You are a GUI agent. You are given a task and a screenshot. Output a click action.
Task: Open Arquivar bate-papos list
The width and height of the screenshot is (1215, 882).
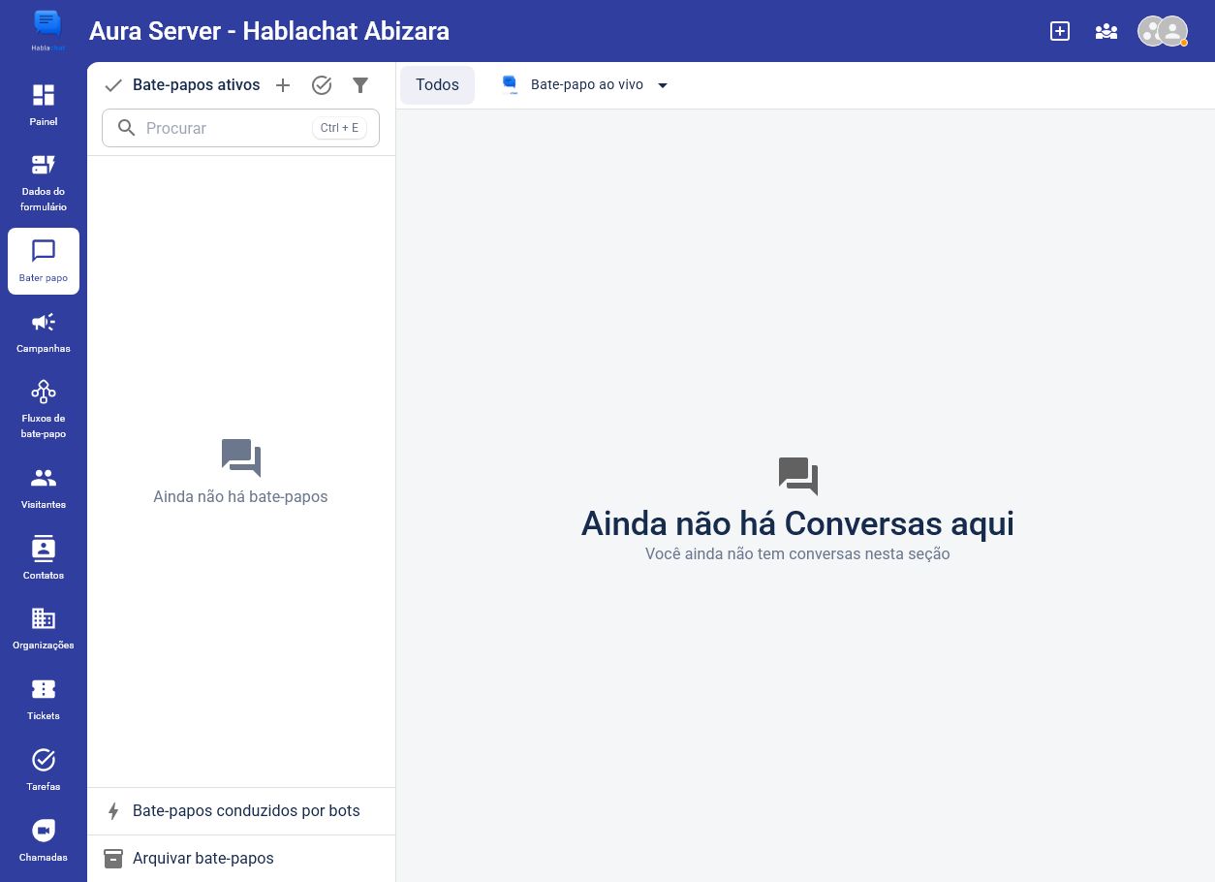click(x=241, y=859)
